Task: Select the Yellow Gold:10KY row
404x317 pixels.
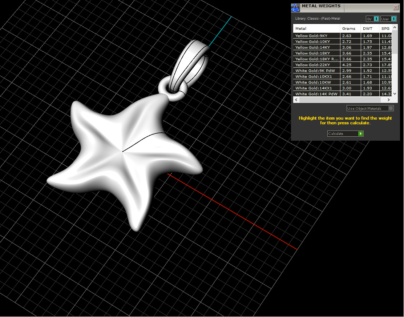Action: coord(343,41)
